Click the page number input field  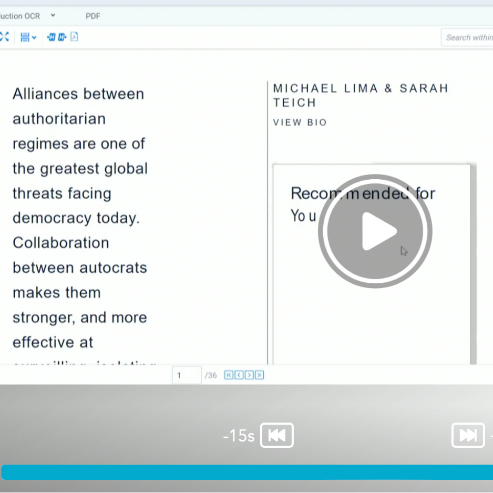point(187,375)
